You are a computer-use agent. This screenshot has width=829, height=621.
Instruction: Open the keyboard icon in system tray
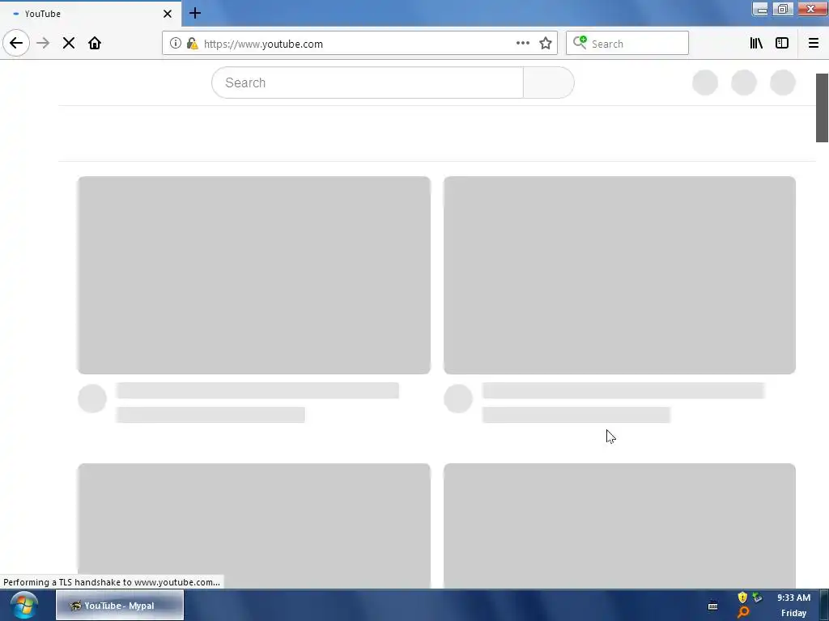coord(712,606)
